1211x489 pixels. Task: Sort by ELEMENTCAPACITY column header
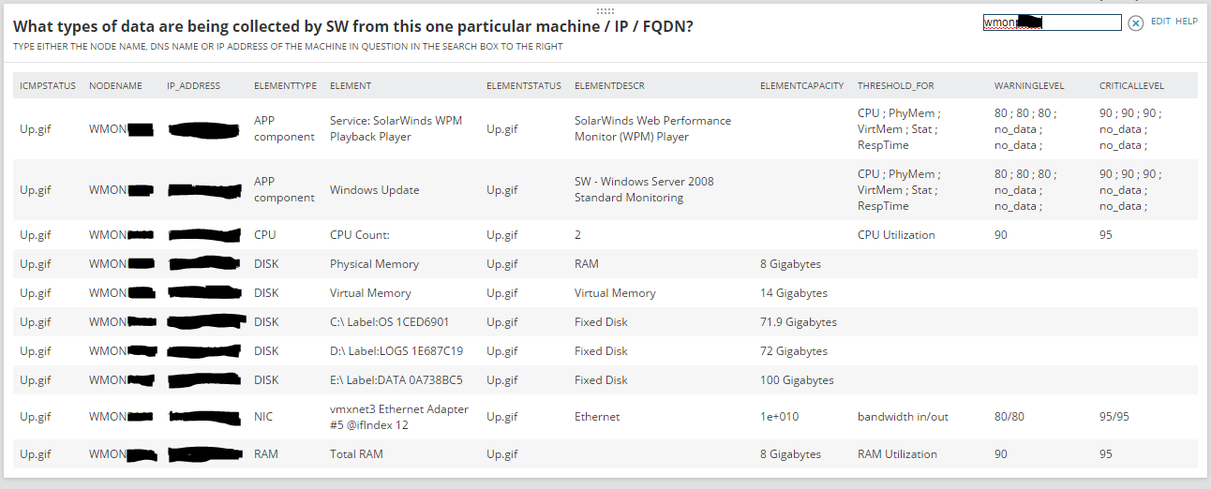pyautogui.click(x=801, y=86)
